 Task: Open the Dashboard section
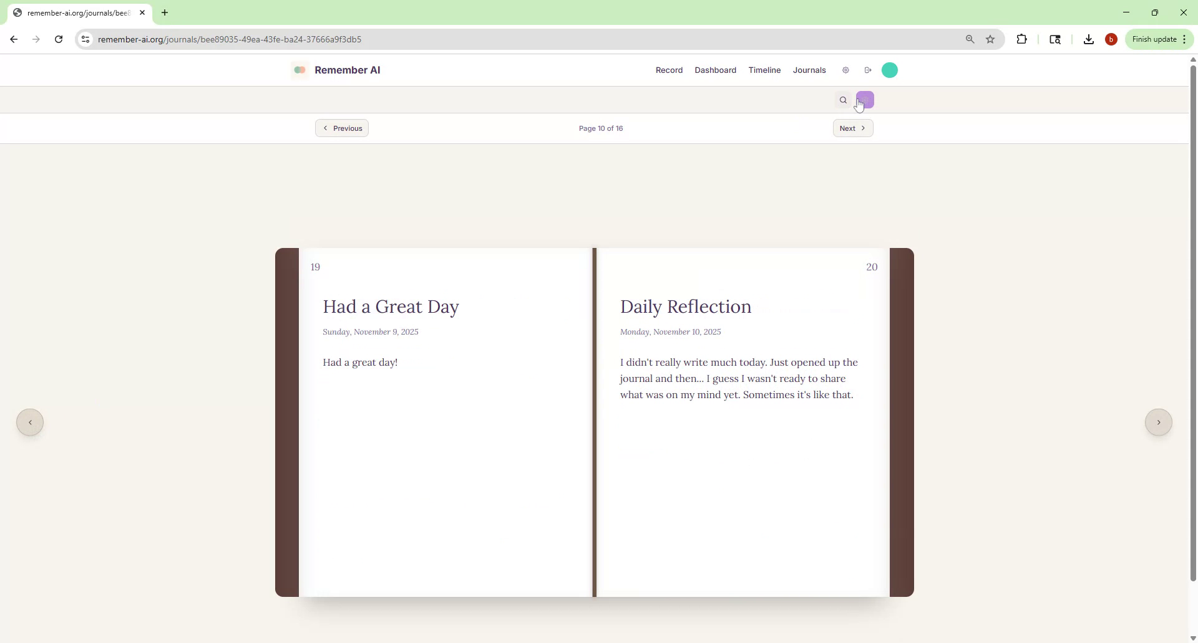pyautogui.click(x=715, y=70)
